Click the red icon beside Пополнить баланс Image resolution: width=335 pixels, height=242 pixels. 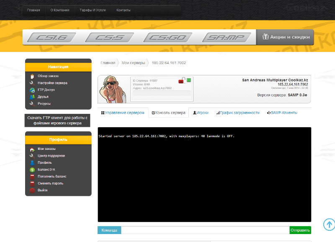pos(32,177)
